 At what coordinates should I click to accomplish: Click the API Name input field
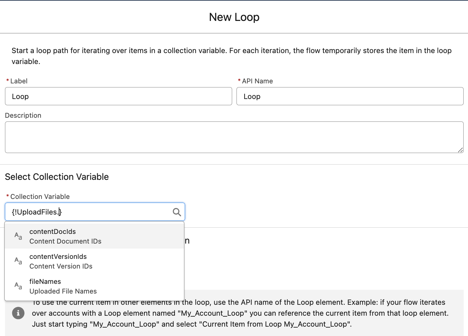(x=350, y=96)
